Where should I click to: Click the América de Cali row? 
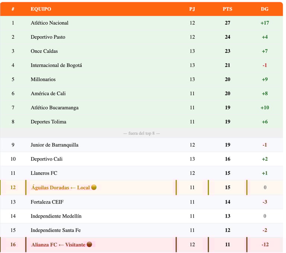pyautogui.click(x=48, y=93)
